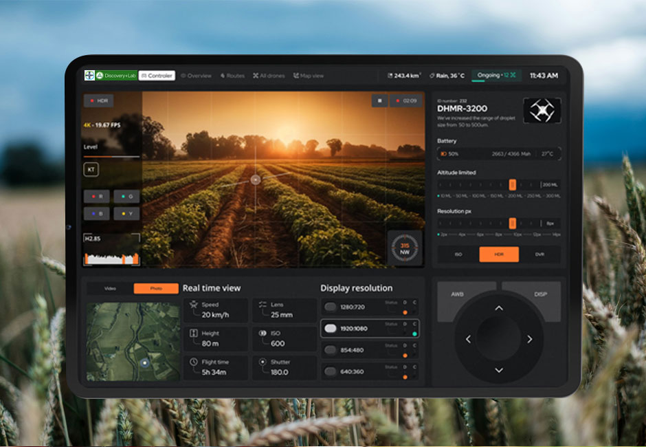646x447 pixels.
Task: Open the Overview tab
Action: click(196, 76)
